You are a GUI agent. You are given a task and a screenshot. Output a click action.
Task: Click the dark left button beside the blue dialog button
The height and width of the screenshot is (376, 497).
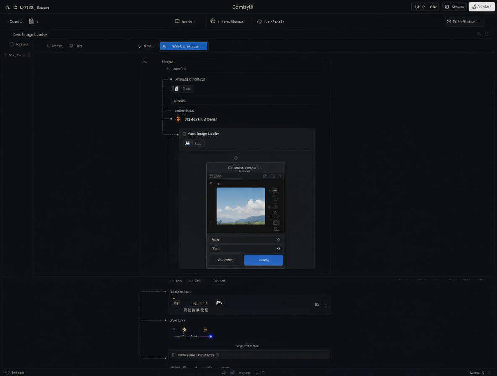[x=225, y=260]
